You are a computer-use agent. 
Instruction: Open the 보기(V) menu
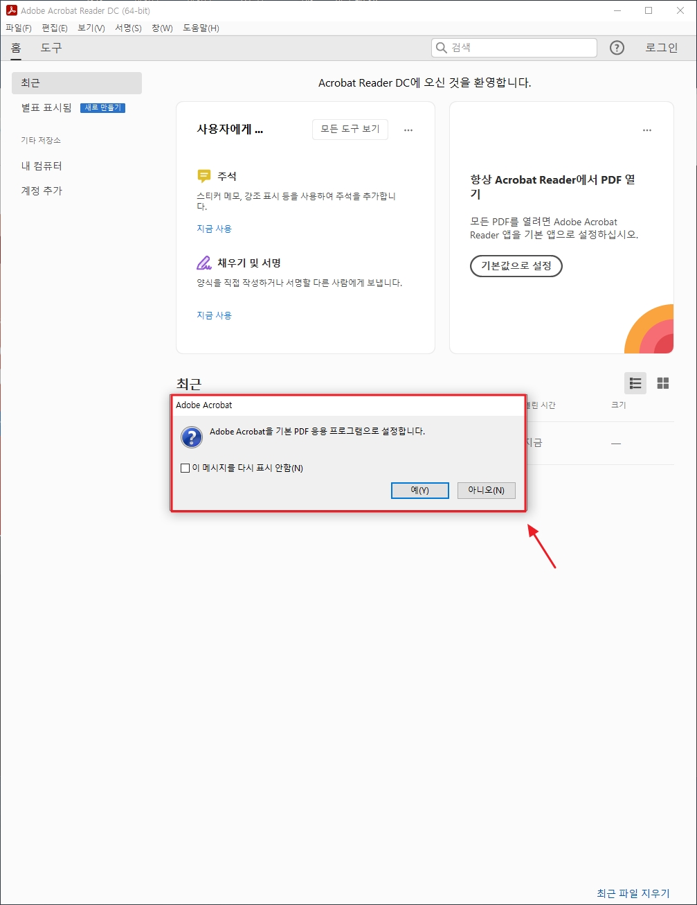(91, 28)
